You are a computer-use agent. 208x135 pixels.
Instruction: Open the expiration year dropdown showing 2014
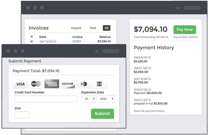[106, 99]
